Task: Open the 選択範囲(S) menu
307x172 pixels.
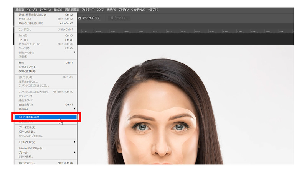Action: coord(72,10)
